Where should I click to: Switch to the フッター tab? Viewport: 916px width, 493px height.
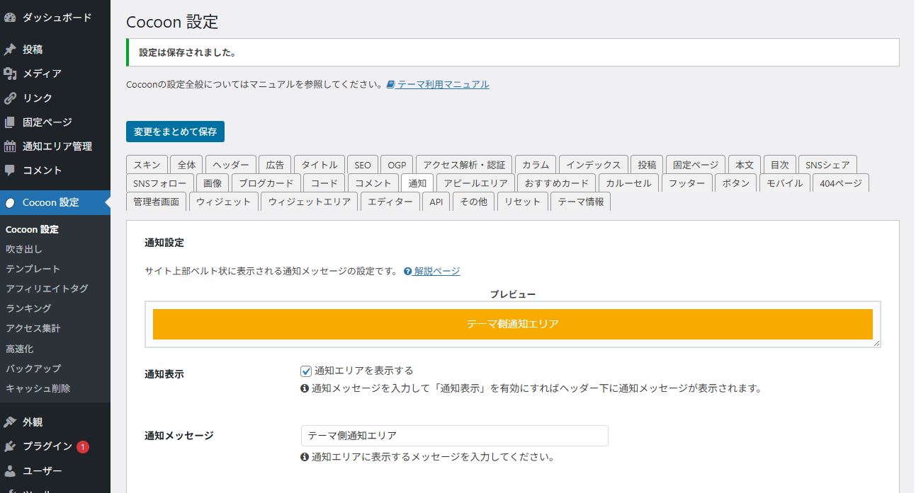[687, 183]
